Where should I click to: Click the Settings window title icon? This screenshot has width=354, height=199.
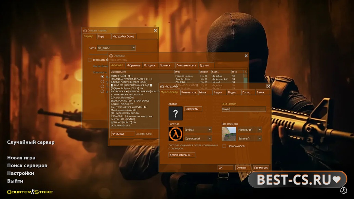pos(162,87)
